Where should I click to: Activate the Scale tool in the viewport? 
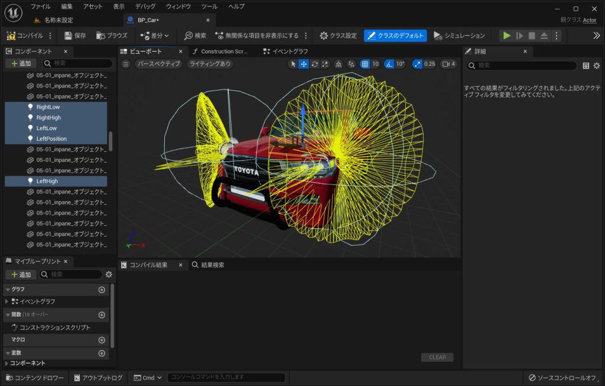coord(326,64)
